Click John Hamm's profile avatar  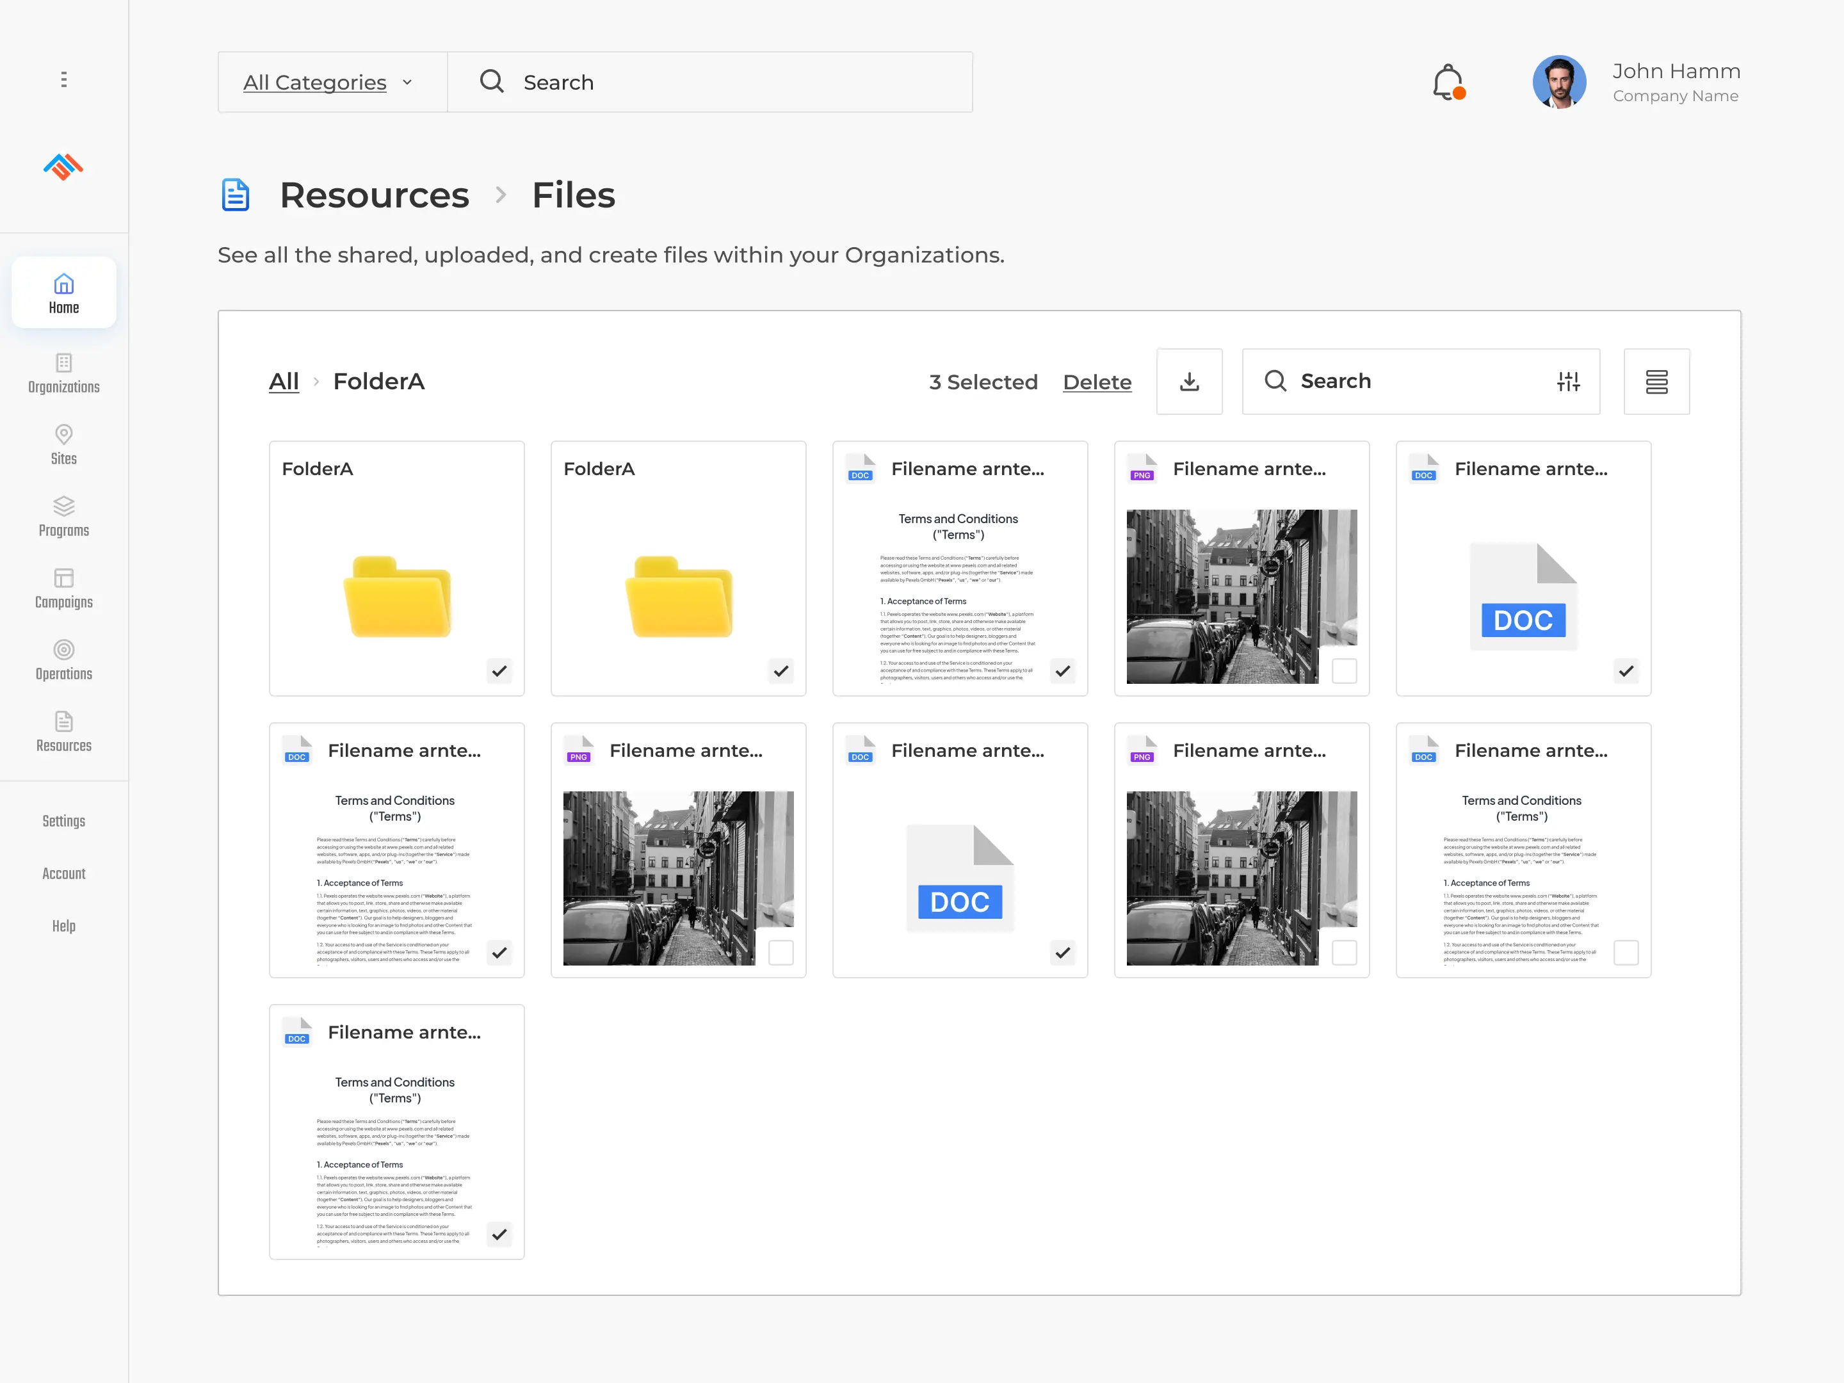point(1559,83)
